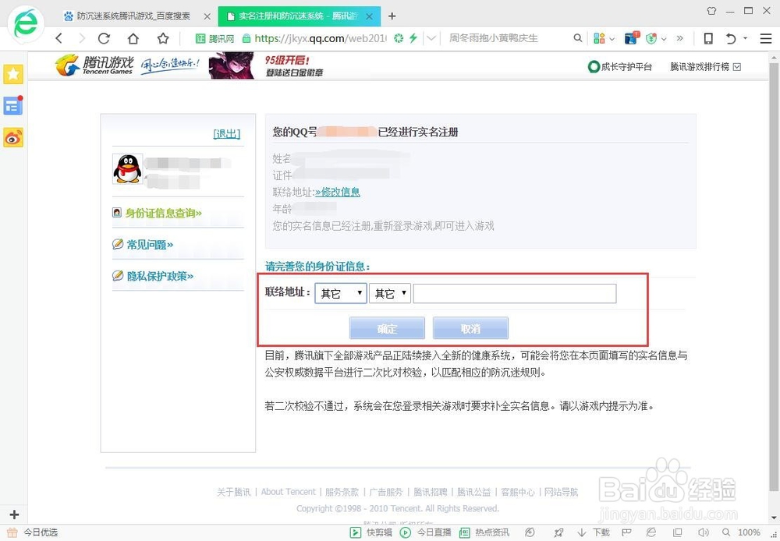This screenshot has height=541, width=780.
Task: Open the second 其它 city dropdown
Action: [390, 293]
